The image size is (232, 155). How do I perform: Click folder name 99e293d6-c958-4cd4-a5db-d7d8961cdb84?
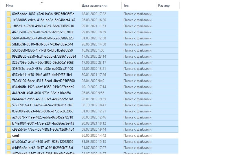44,56
